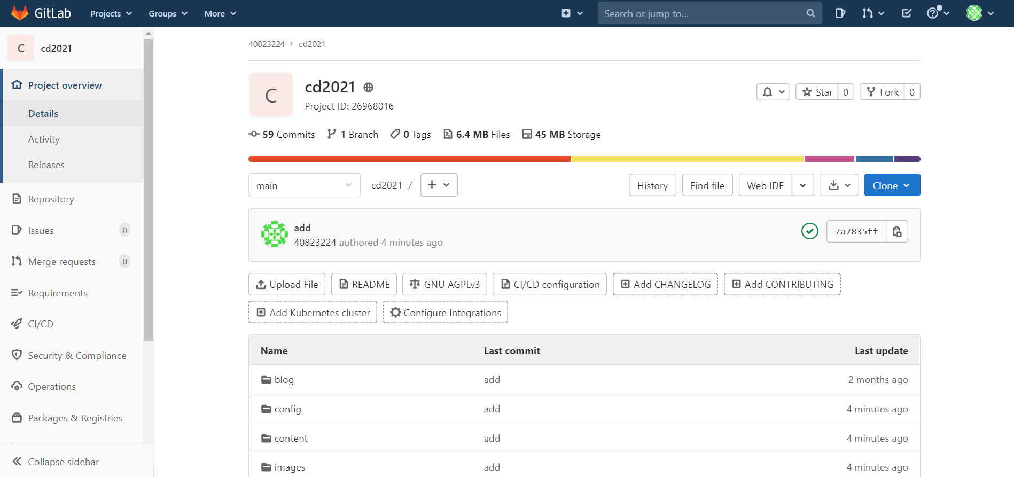The width and height of the screenshot is (1014, 477).
Task: Click Configure Integrations
Action: pyautogui.click(x=446, y=312)
